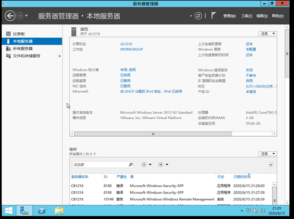This screenshot has height=219, width=294.
Task: Click IE 增强的安全配置 value 启用
Action: tap(249, 81)
